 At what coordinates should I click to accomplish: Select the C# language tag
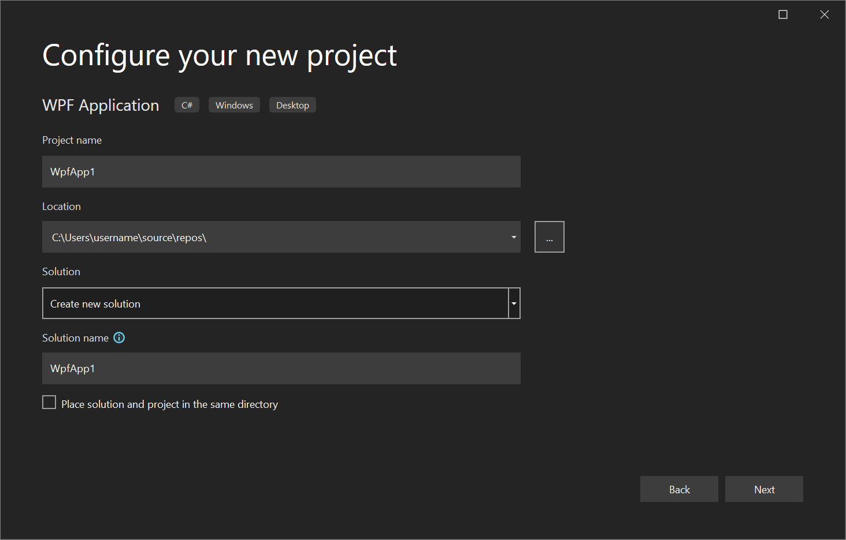click(x=186, y=104)
